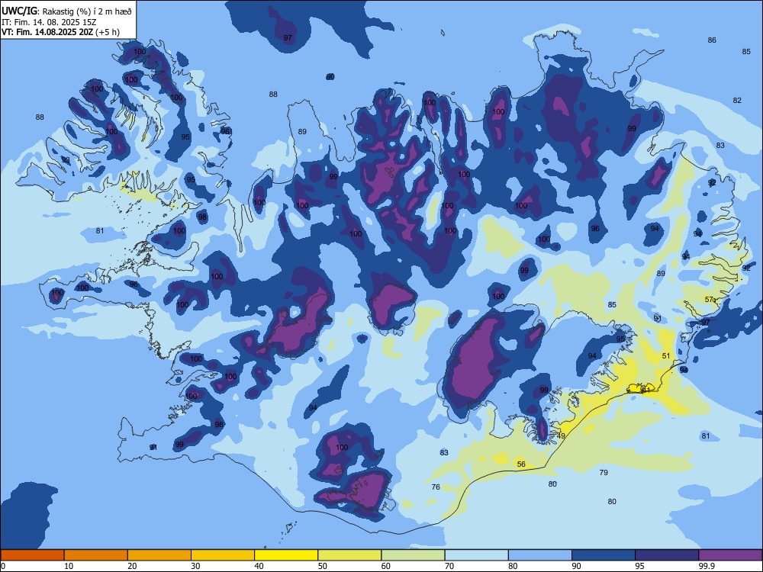
Task: Click the '93' humidity value on the map
Action: (66, 159)
